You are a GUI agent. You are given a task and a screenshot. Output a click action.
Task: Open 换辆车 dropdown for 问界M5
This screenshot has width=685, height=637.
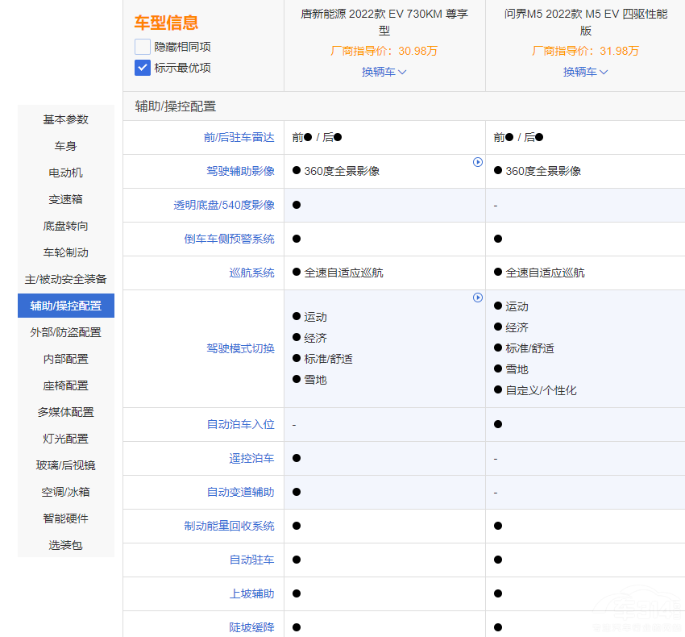pos(585,72)
